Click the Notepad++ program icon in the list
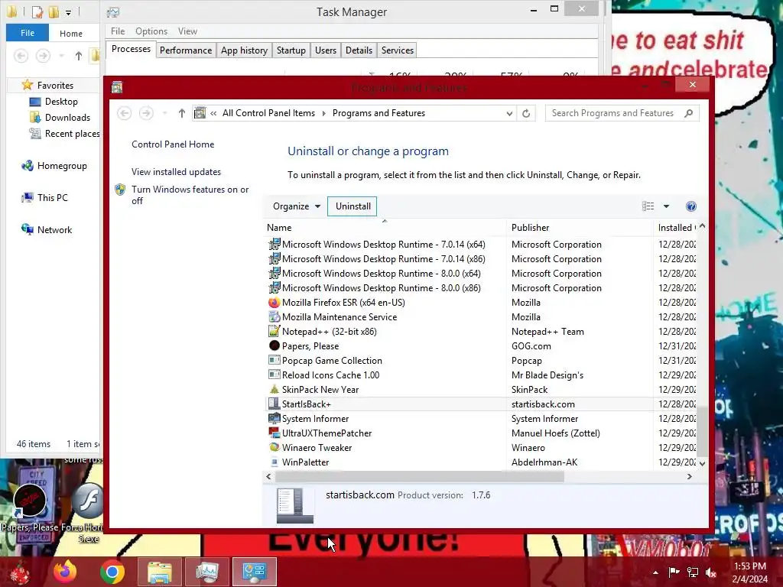Image resolution: width=783 pixels, height=587 pixels. (275, 332)
